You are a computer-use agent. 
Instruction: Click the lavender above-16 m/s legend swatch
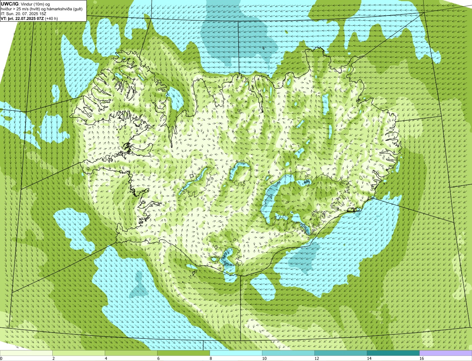point(446,353)
